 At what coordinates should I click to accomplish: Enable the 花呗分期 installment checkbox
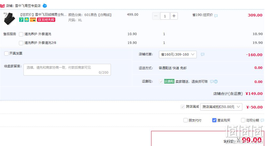click(x=243, y=120)
